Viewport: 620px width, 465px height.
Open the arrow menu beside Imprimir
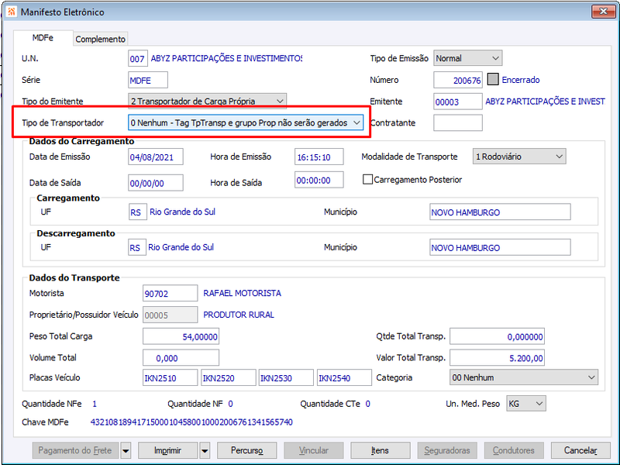(205, 450)
